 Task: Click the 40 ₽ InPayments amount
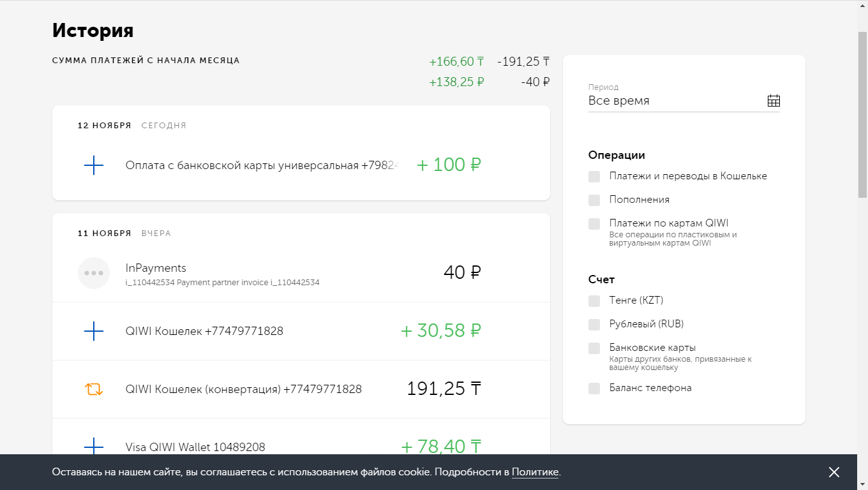pos(462,272)
